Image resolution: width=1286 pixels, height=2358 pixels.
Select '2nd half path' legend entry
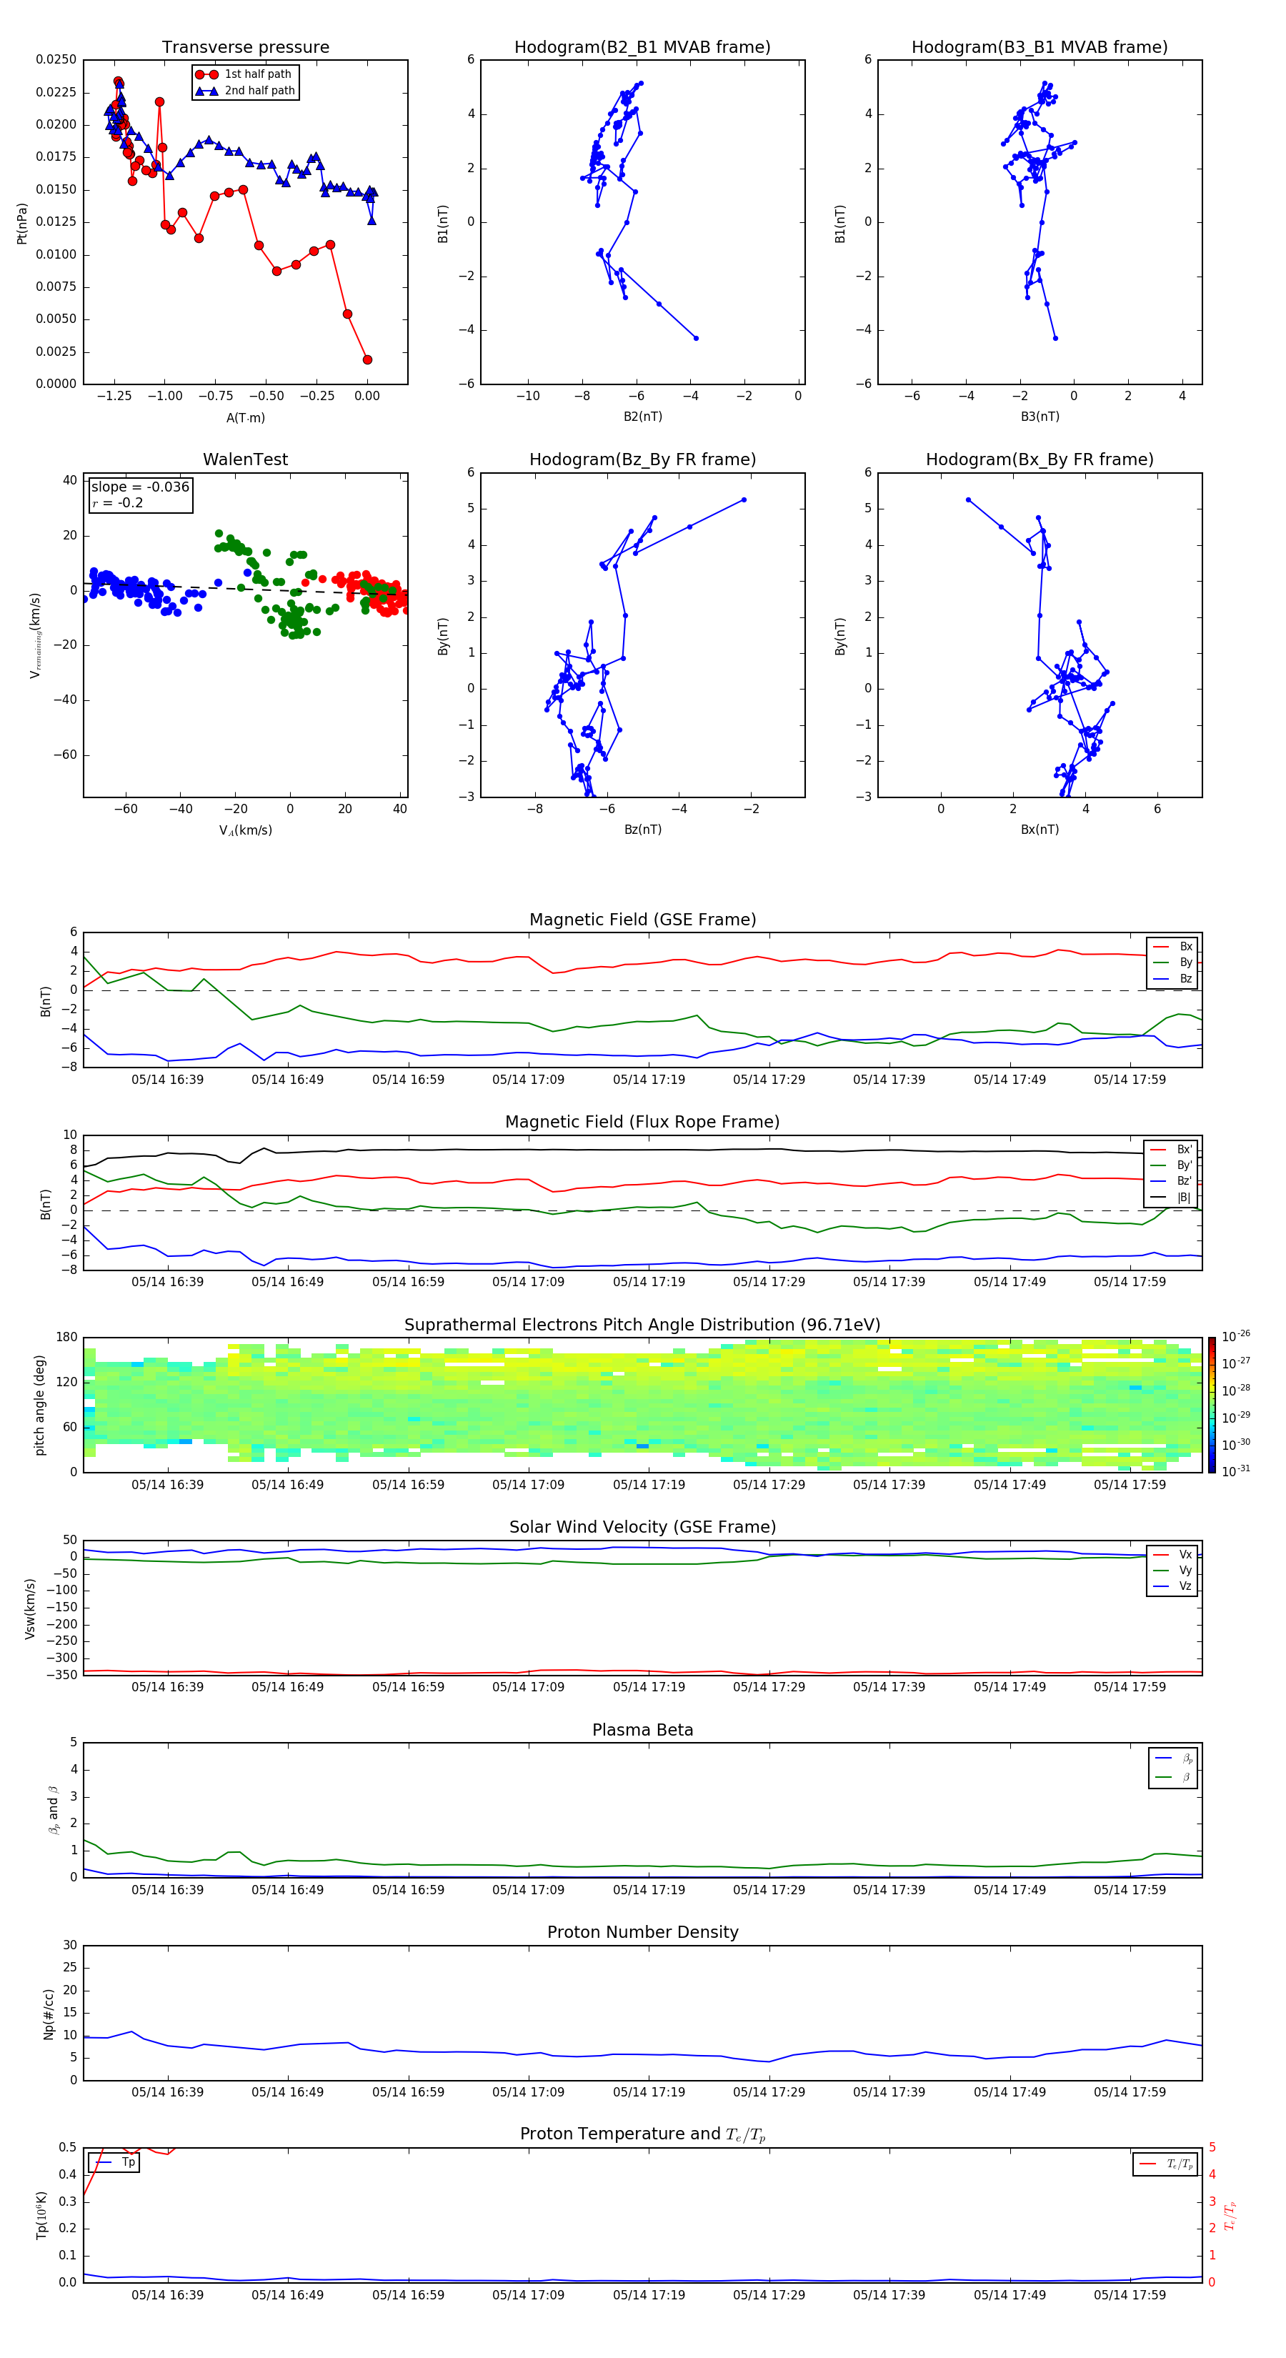point(246,91)
